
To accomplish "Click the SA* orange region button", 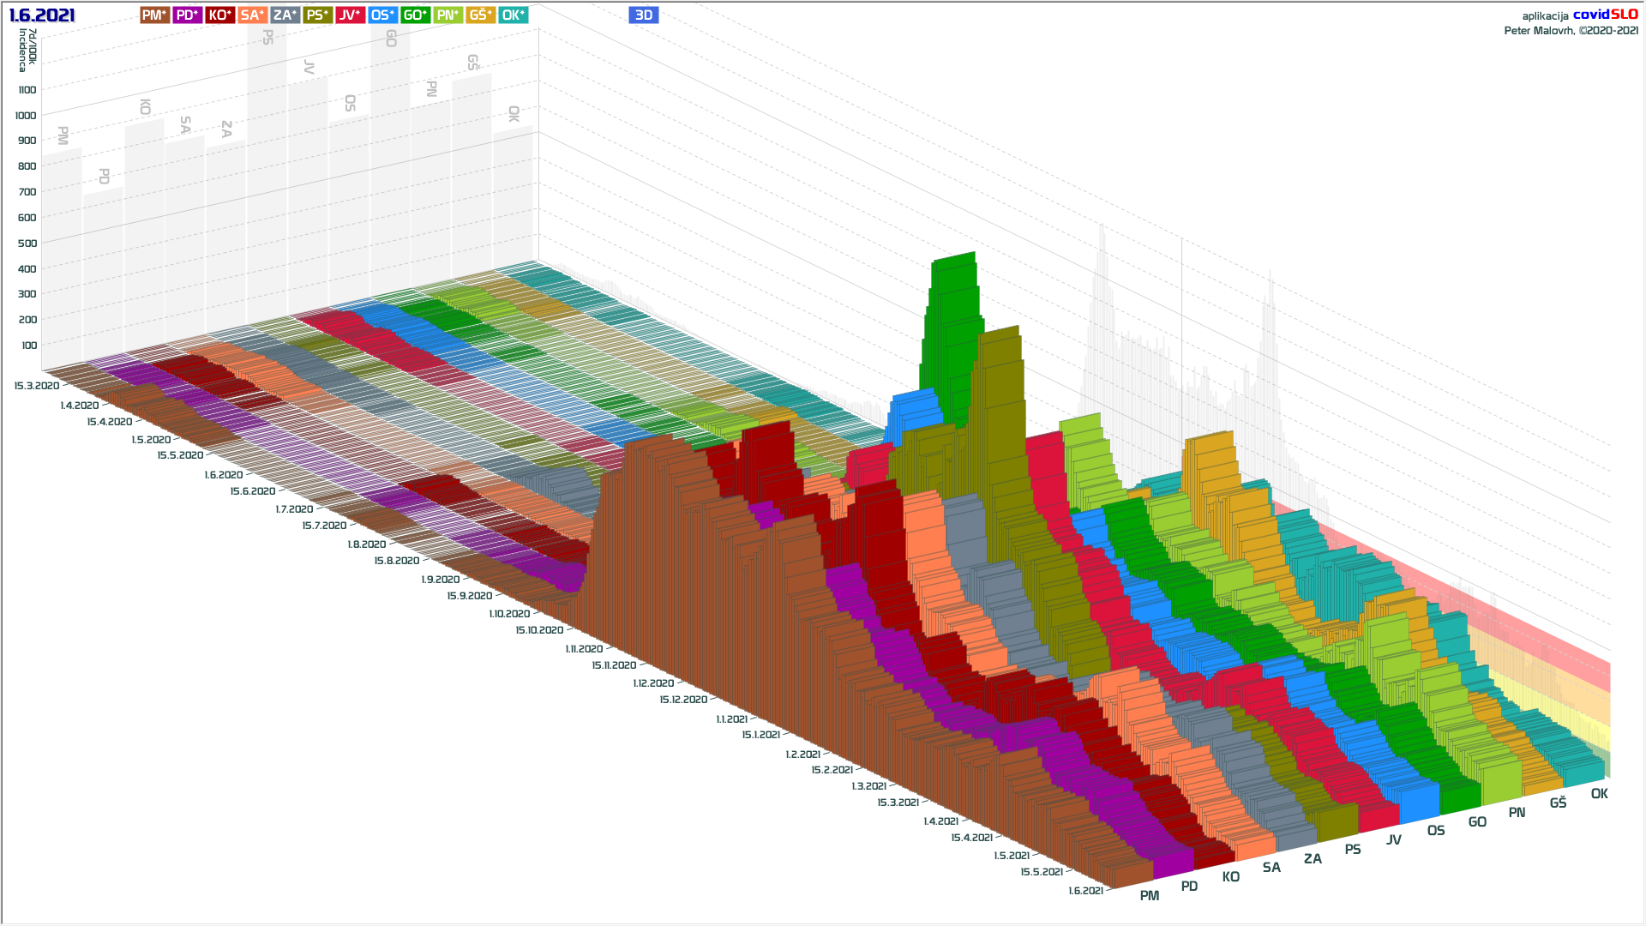I will coord(252,15).
